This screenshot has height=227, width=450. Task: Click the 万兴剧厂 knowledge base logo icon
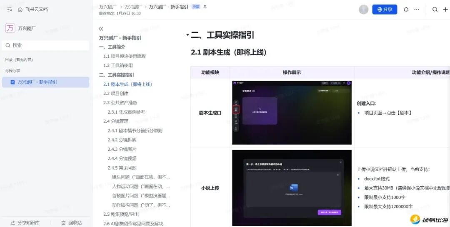coord(10,28)
